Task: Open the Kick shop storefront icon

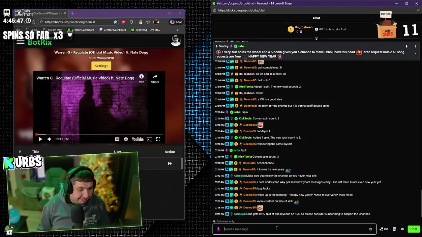Action: tap(394, 229)
